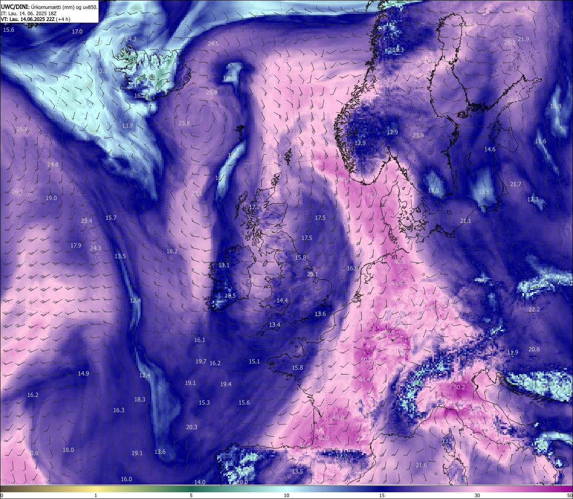Click the 13.4 value near Cornwall

(274, 325)
